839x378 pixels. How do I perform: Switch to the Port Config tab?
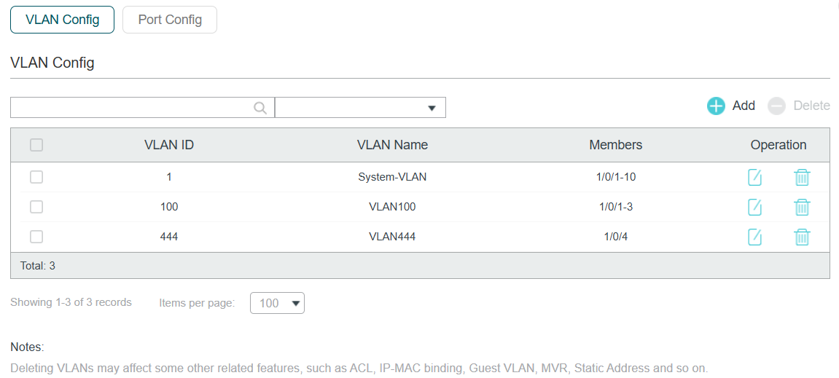coord(170,20)
